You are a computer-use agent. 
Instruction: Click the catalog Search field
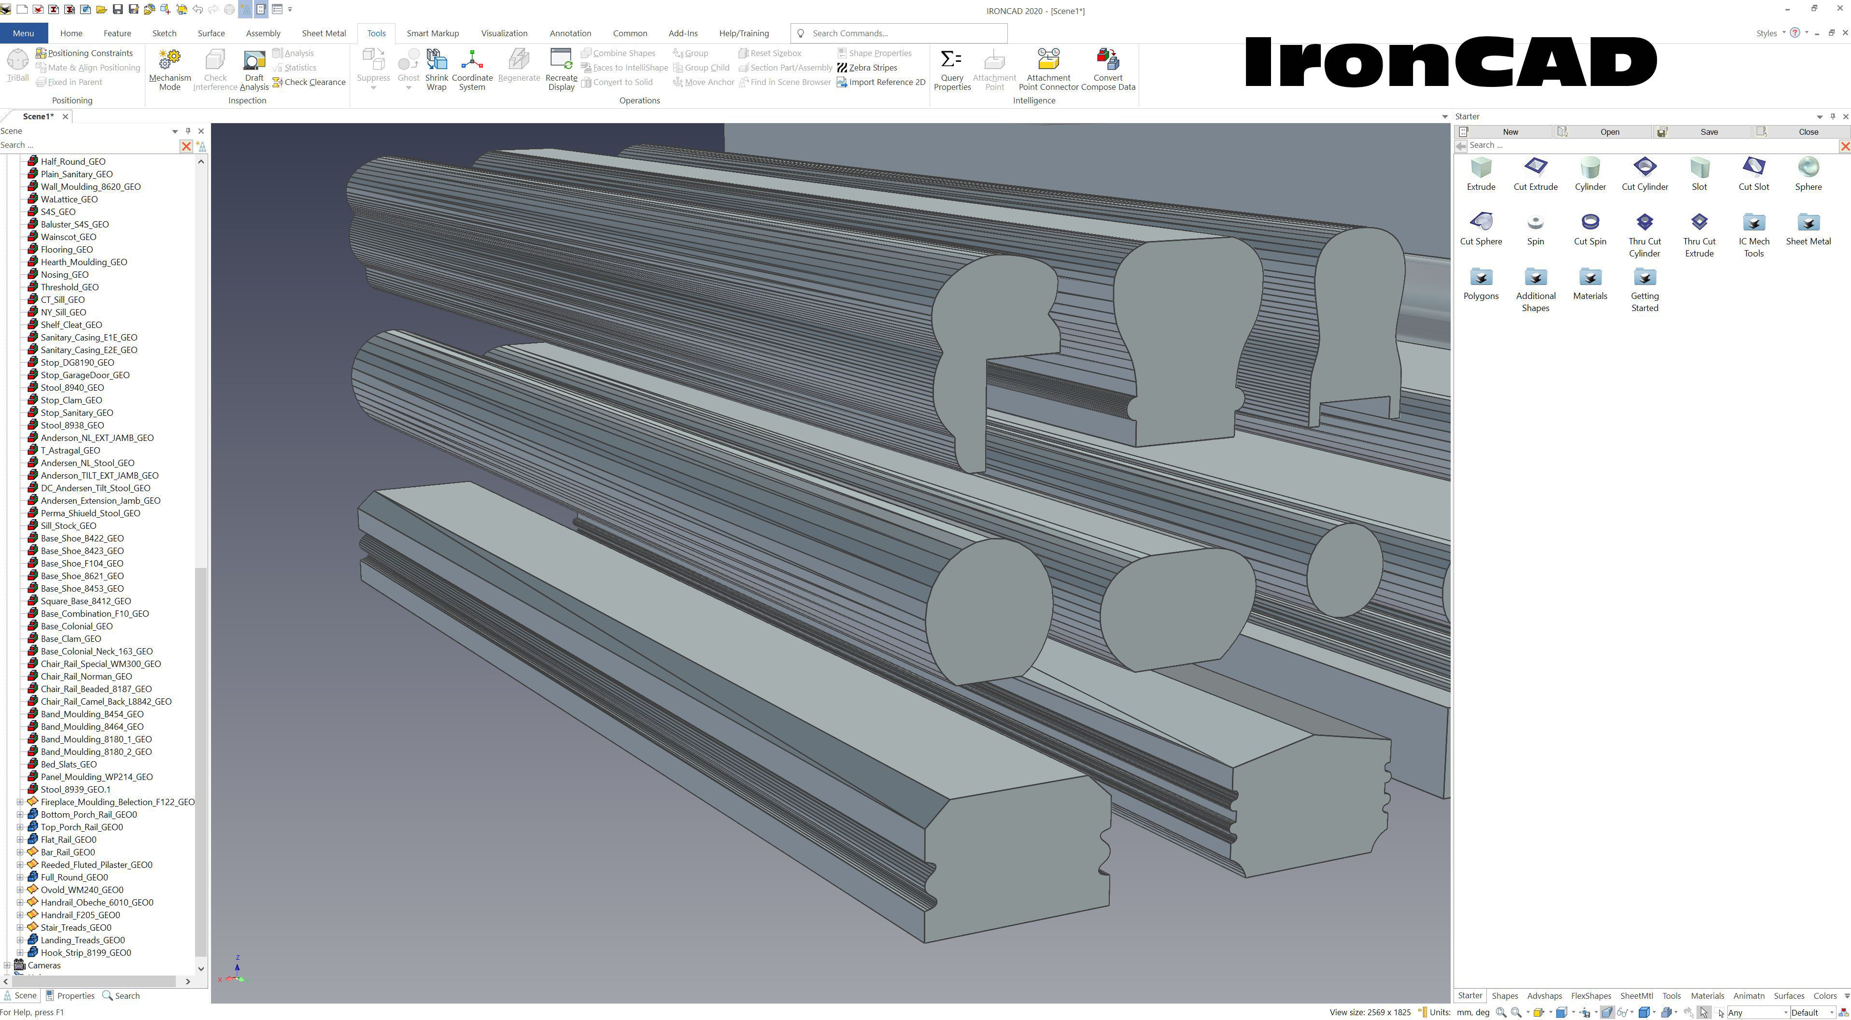point(1652,145)
